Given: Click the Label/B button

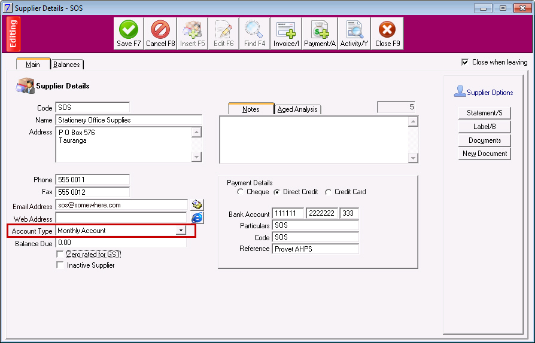Looking at the screenshot, I should [x=485, y=126].
